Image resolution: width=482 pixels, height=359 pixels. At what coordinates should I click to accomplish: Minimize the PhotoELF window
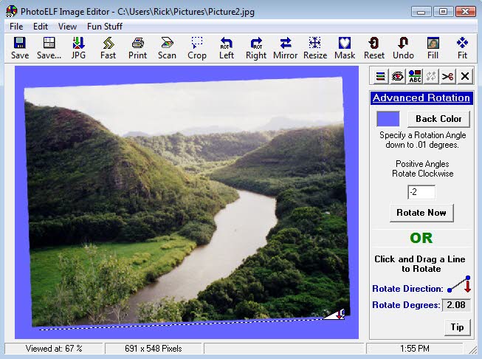[x=421, y=12]
